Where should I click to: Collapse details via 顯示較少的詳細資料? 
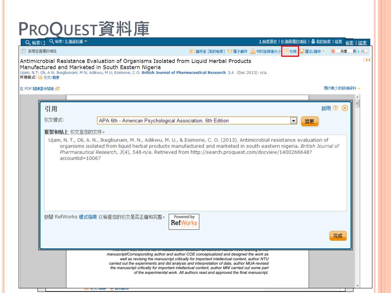[x=342, y=88]
